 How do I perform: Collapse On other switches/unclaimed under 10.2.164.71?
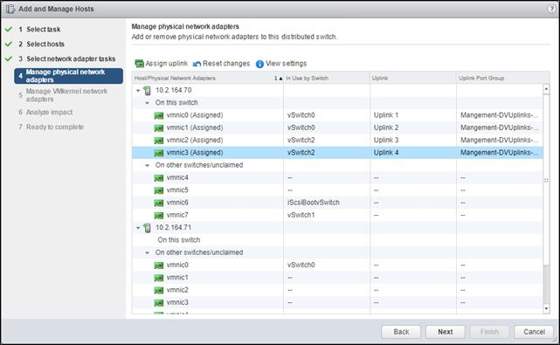[147, 253]
